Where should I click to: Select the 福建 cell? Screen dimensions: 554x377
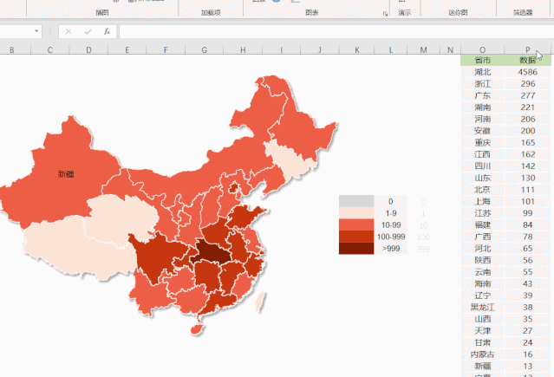pyautogui.click(x=483, y=224)
